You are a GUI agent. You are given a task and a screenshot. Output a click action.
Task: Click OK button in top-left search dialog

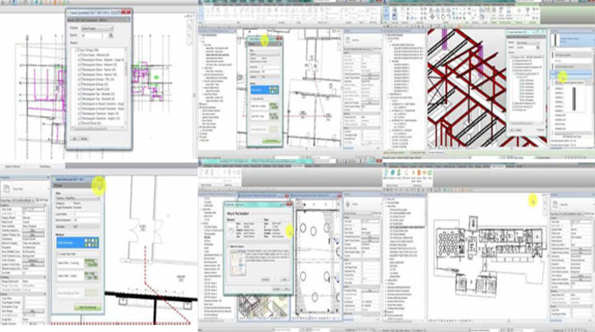(75, 138)
